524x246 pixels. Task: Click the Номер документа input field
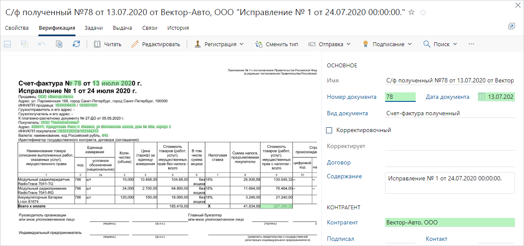tap(400, 97)
